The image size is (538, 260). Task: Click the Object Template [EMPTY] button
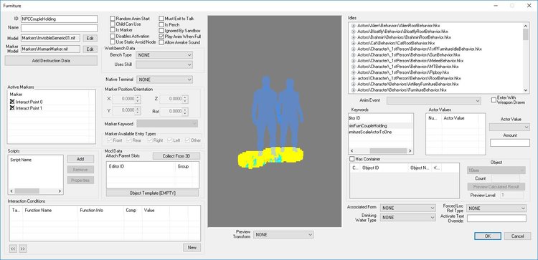tap(152, 193)
